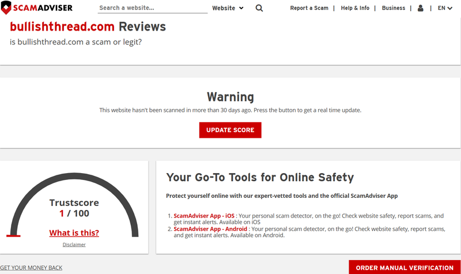
Task: Open the 'What is this?' trustscore link
Action: 74,233
